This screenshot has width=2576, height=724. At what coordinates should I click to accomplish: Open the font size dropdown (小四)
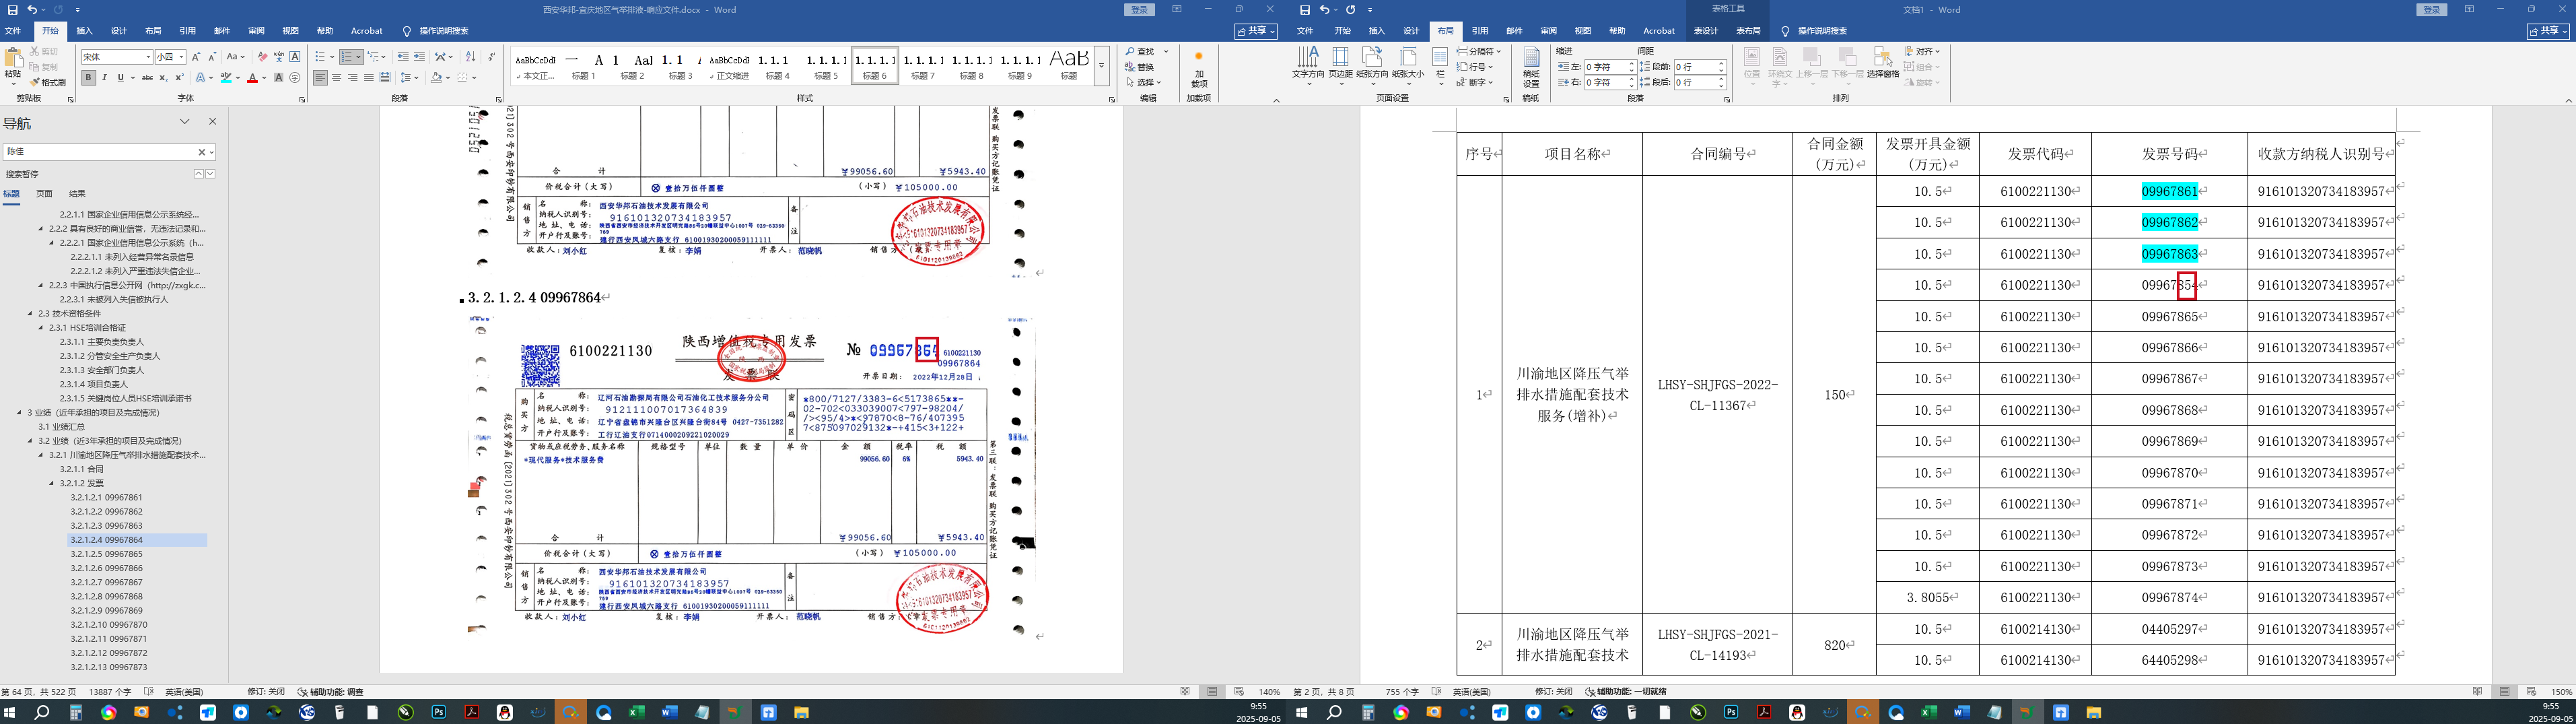pyautogui.click(x=182, y=57)
